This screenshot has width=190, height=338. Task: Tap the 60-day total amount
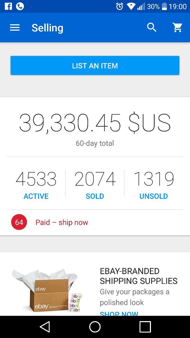point(95,123)
